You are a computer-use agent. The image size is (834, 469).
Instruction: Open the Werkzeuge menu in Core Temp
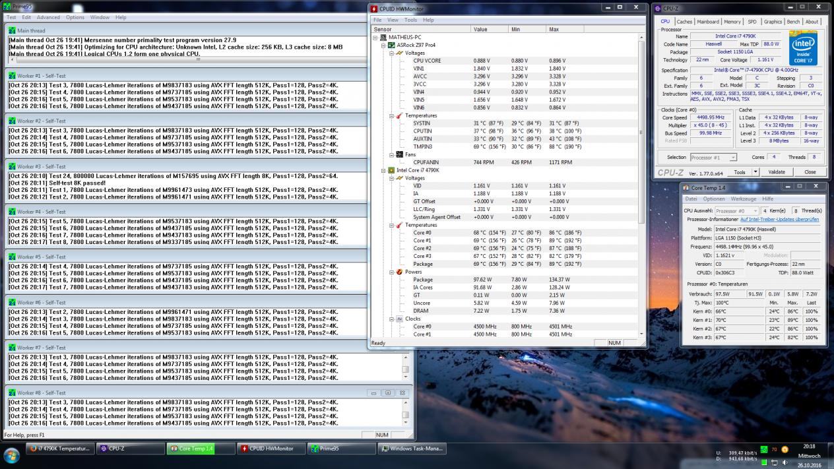pyautogui.click(x=744, y=199)
